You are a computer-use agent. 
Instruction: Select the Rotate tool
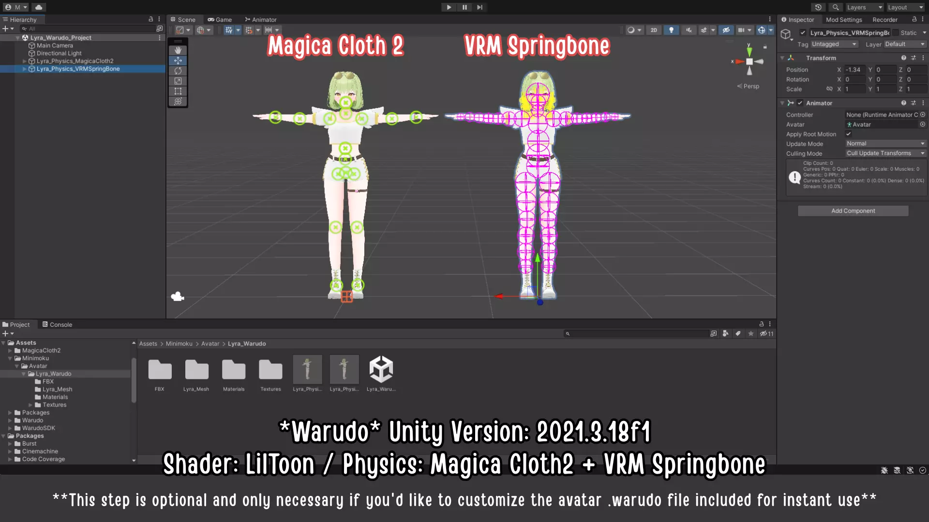178,71
